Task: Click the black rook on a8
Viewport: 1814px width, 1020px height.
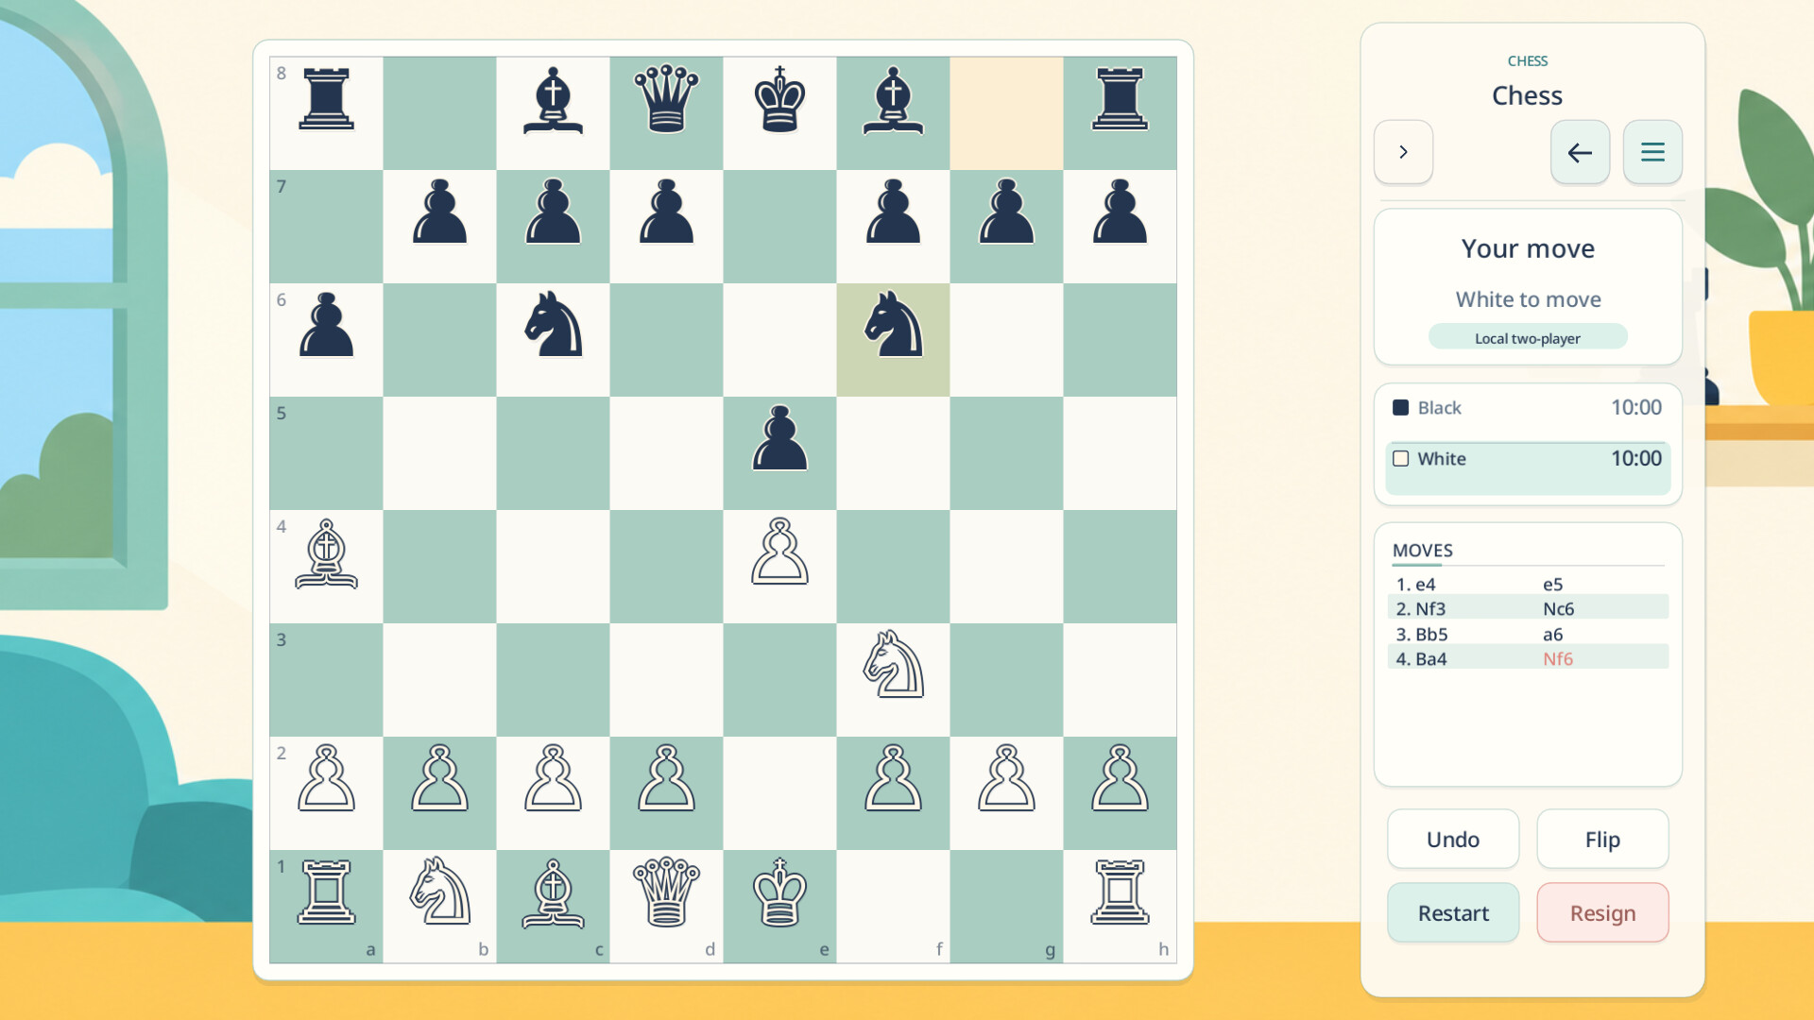Action: [x=326, y=98]
